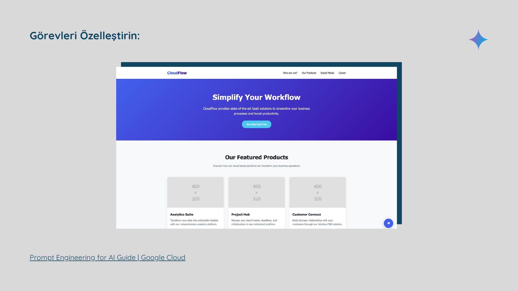Click the Görevleri Özelleştirin slide title
This screenshot has width=518, height=291.
85,36
